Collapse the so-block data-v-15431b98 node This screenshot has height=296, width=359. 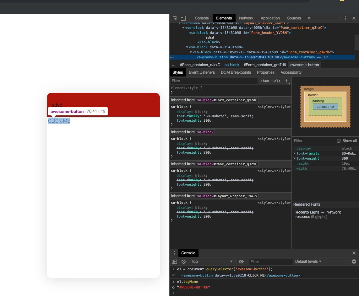coord(187,47)
